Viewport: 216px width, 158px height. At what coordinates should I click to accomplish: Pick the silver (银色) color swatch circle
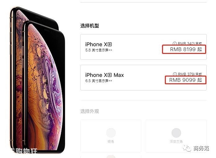click(x=111, y=133)
